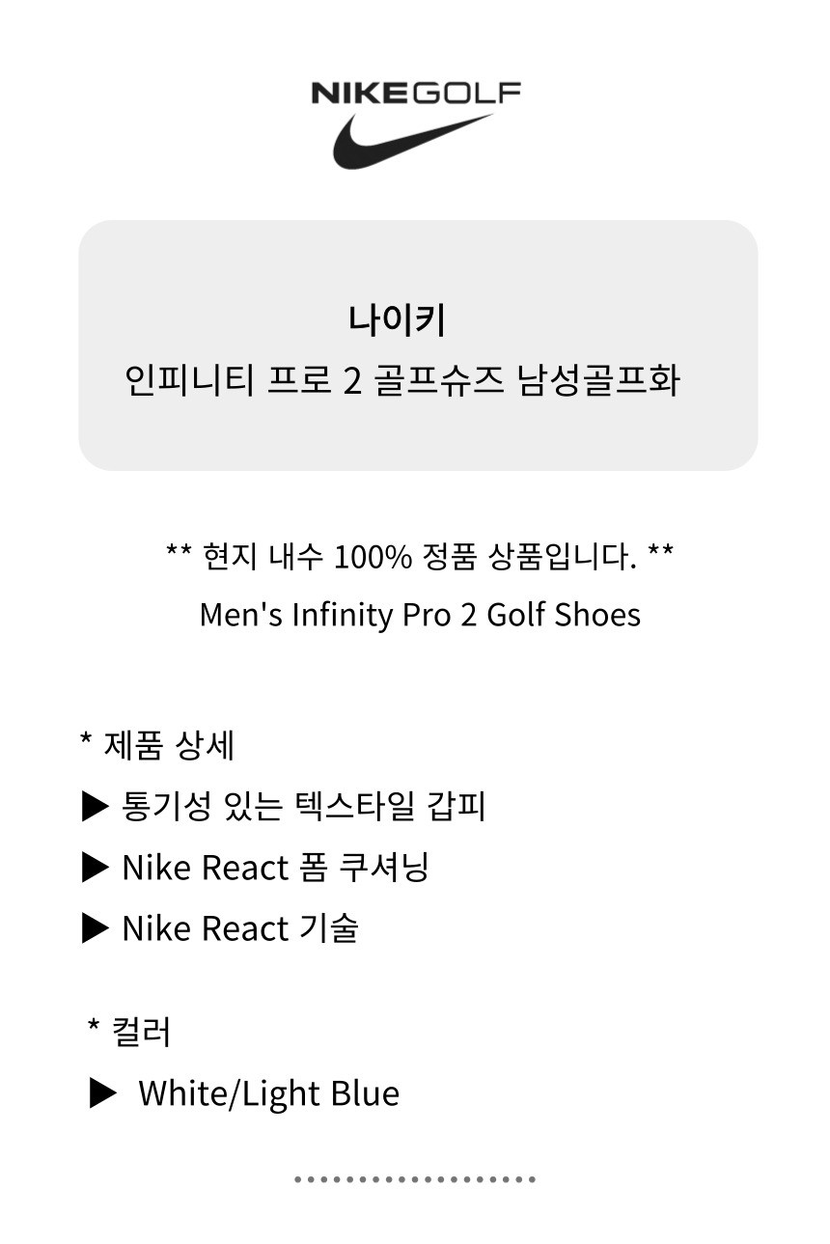Image resolution: width=830 pixels, height=1244 pixels.
Task: Click the 제품 상세 section heading
Action: coord(157,745)
